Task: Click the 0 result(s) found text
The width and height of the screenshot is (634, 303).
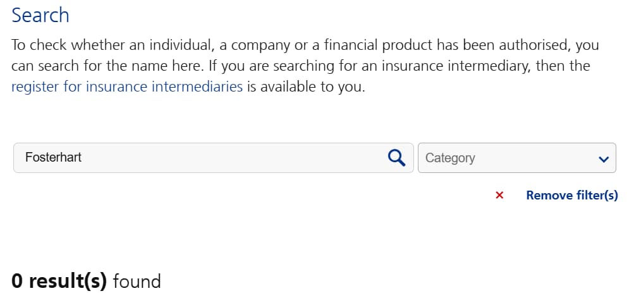Action: click(86, 281)
